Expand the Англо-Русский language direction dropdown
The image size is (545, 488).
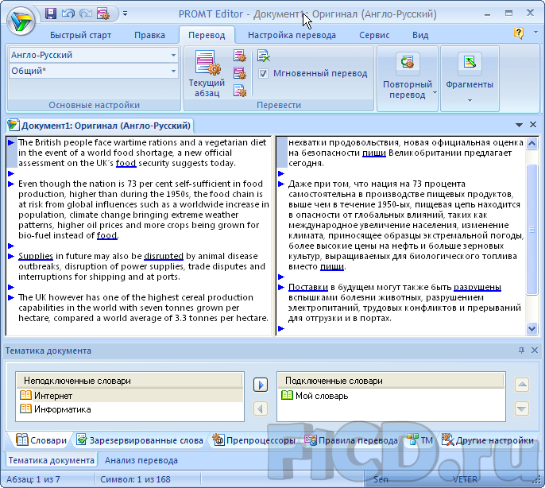click(173, 55)
